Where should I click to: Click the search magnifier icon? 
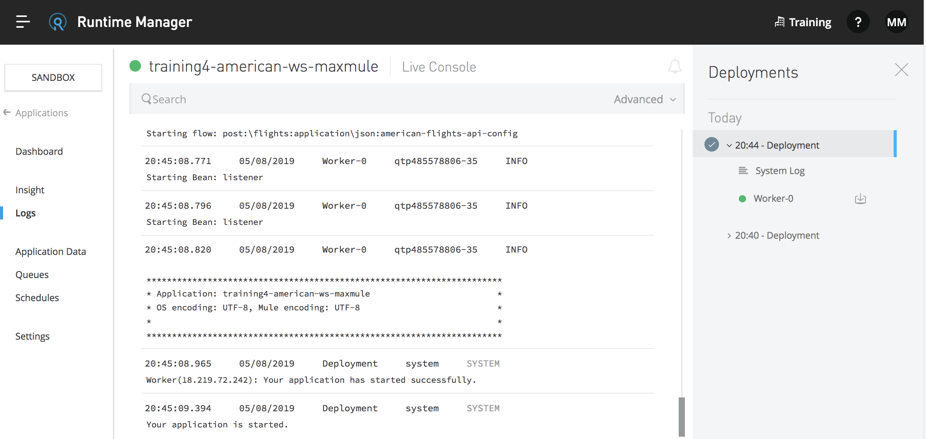point(146,99)
